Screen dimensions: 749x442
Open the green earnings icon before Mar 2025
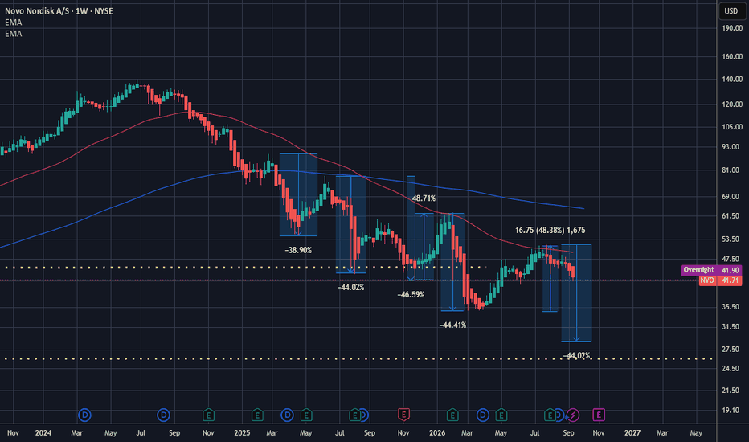pyautogui.click(x=257, y=415)
